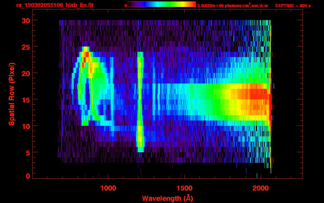Click the Spatial Row (Pixel) axis title
The height and width of the screenshot is (203, 324).
12,94
